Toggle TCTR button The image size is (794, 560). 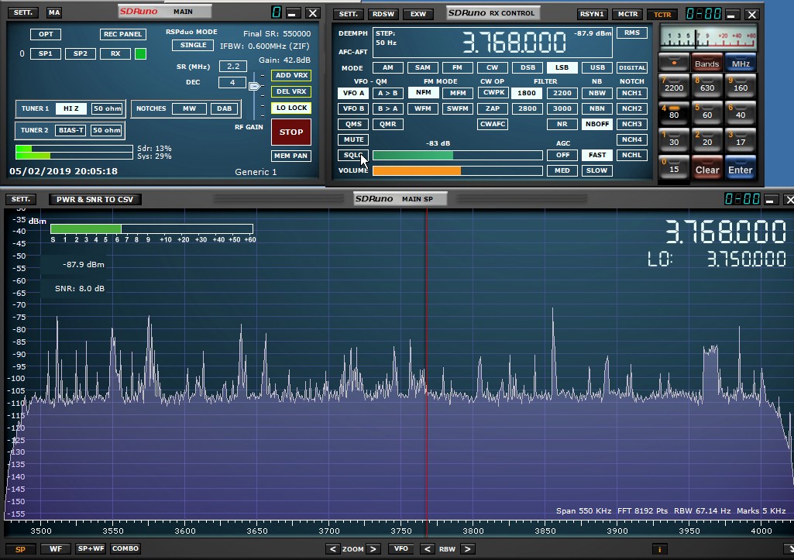[x=662, y=14]
